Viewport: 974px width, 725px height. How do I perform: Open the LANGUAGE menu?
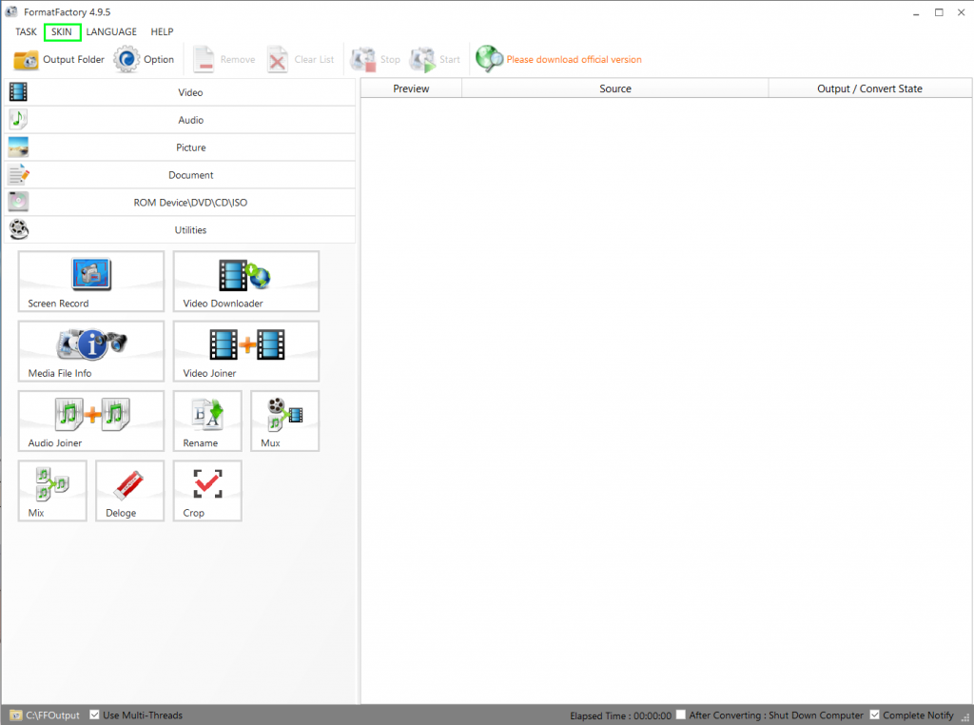point(111,31)
